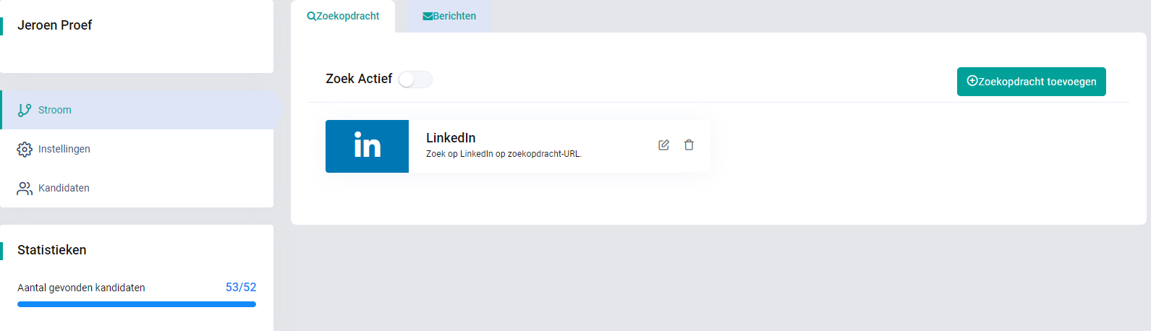Click the plus icon in Zoekopdracht toevoegen
Viewport: 1151px width, 331px height.
tap(972, 81)
